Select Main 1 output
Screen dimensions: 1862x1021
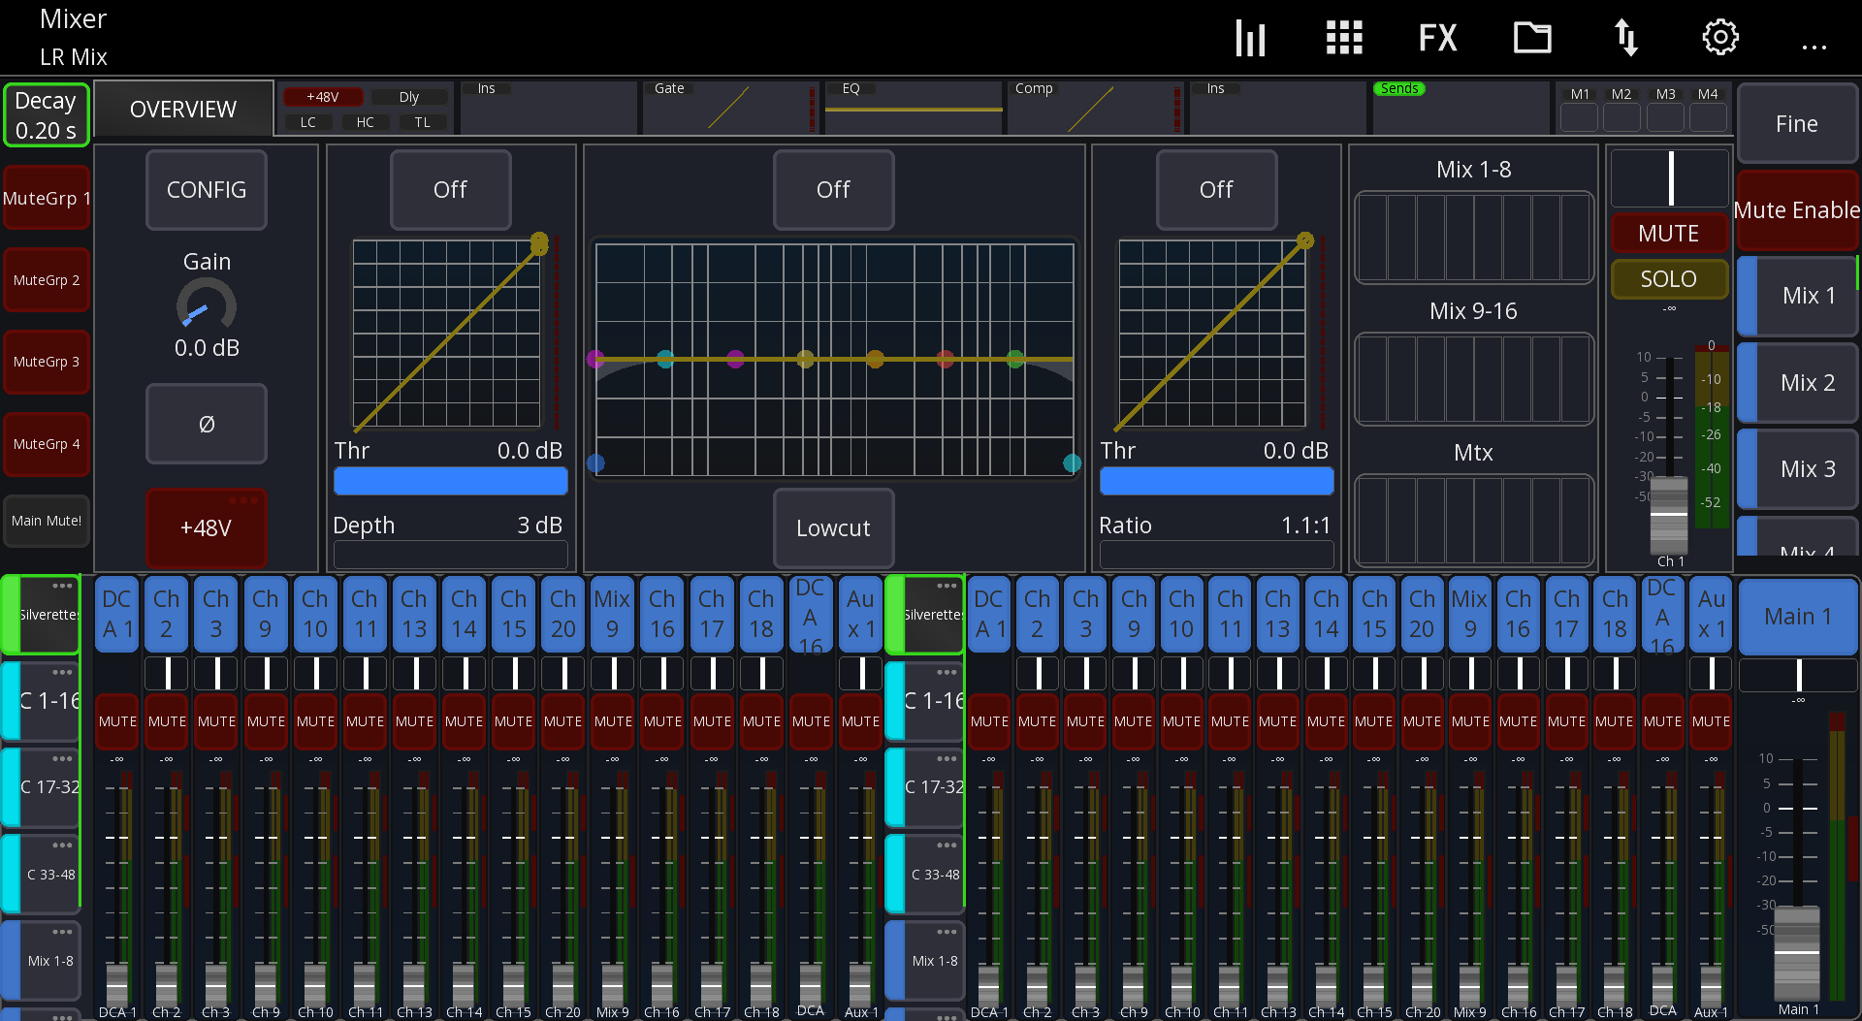[x=1797, y=617]
